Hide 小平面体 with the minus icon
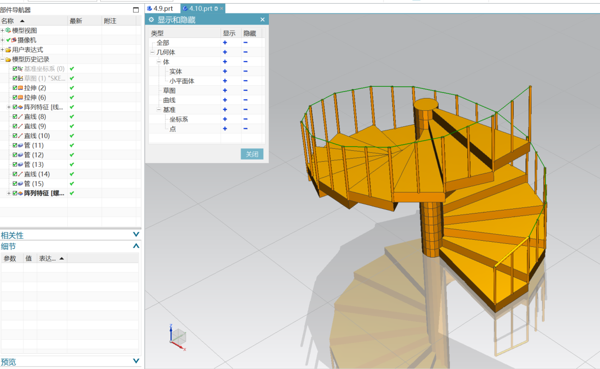This screenshot has width=600, height=369. (245, 81)
